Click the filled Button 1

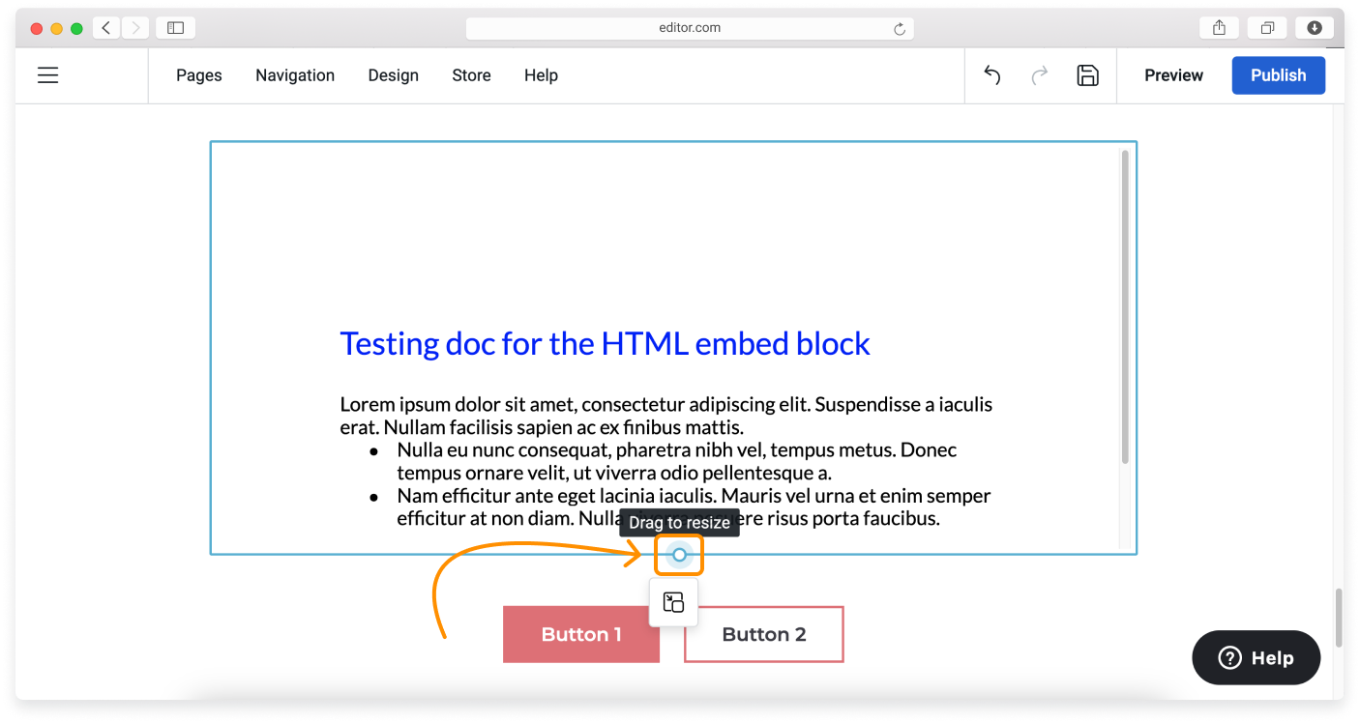tap(580, 635)
